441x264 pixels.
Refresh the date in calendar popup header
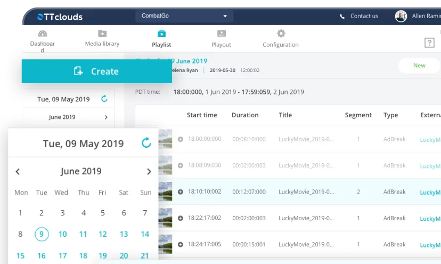click(x=146, y=143)
